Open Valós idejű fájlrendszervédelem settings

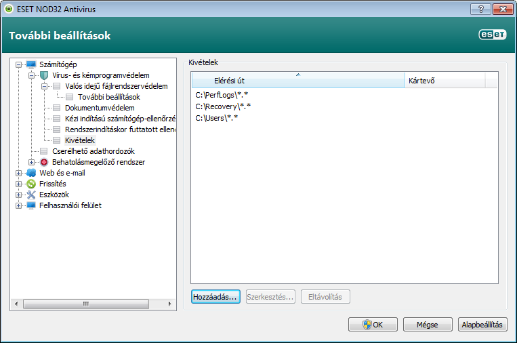(117, 86)
